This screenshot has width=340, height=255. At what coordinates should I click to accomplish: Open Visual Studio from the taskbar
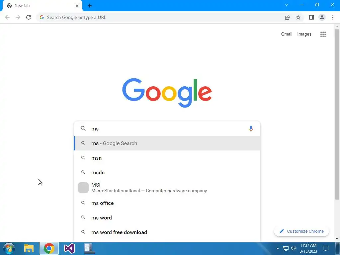pyautogui.click(x=69, y=248)
